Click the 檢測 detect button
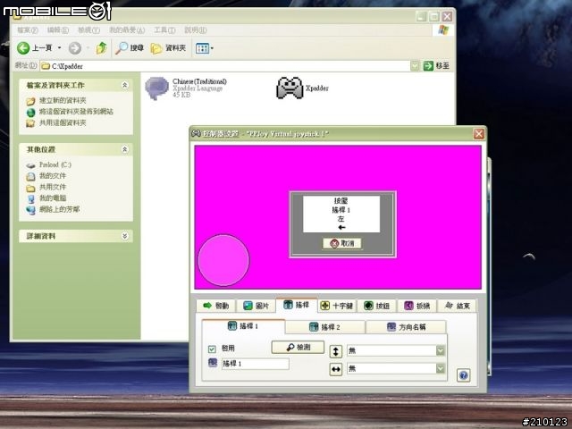This screenshot has height=429, width=572. [298, 348]
